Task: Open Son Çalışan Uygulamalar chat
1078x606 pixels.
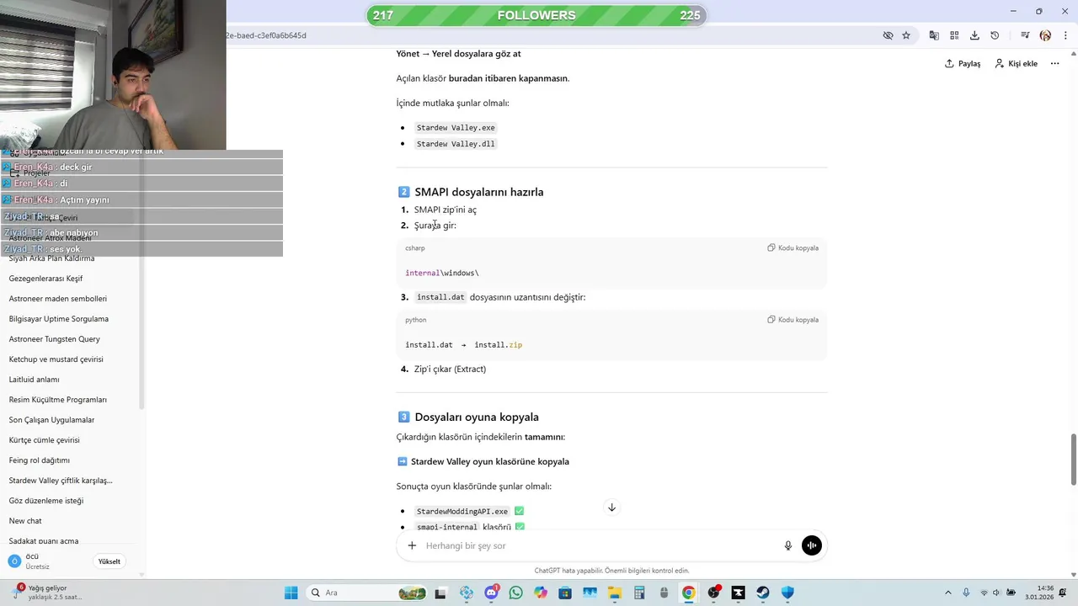Action: pyautogui.click(x=51, y=420)
